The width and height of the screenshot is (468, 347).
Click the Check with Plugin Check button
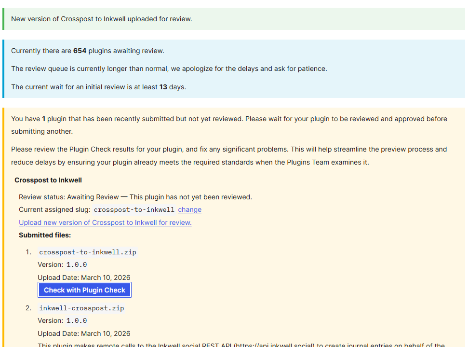84,290
